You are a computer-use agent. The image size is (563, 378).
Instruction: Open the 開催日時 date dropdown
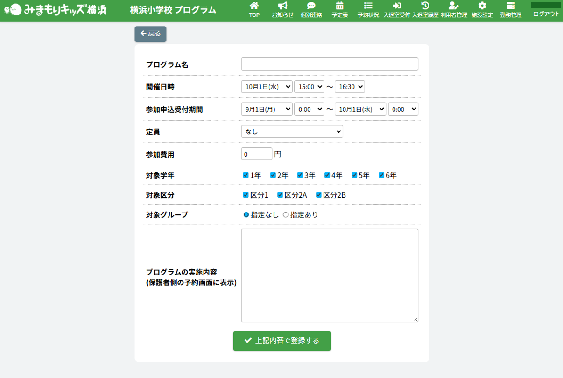pos(267,87)
